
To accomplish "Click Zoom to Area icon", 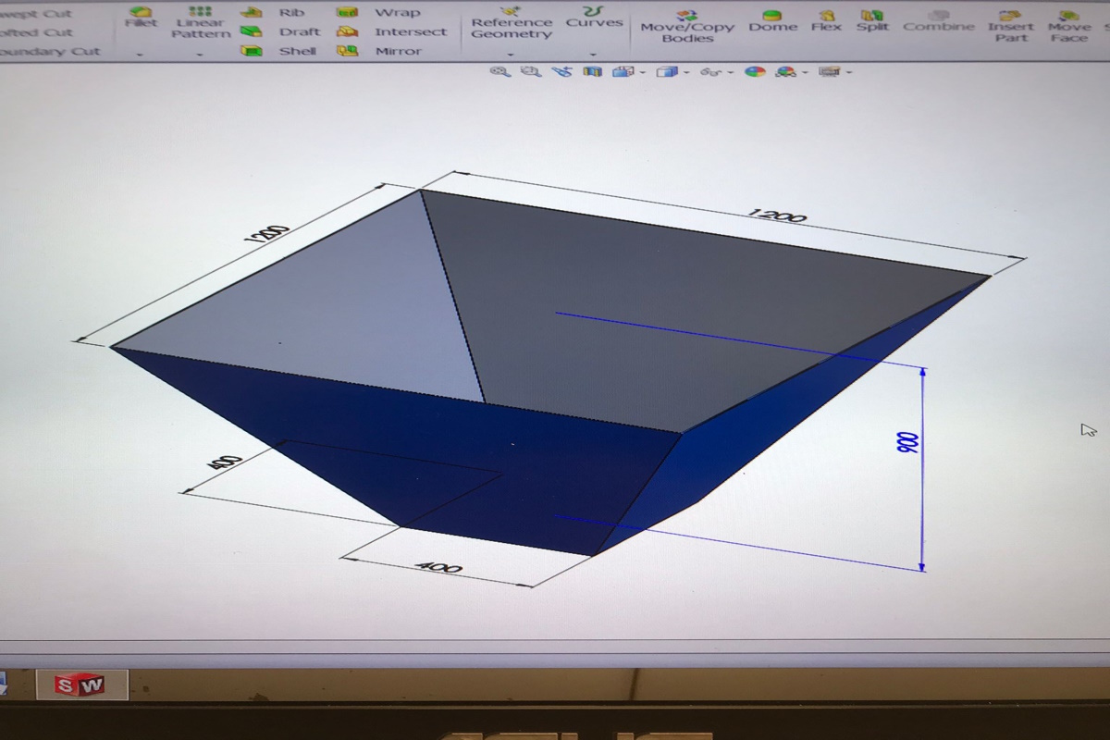I will 530,71.
